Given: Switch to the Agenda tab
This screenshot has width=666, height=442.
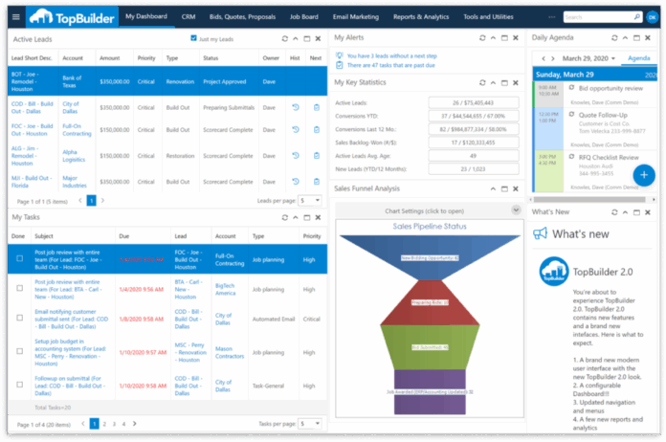Looking at the screenshot, I should point(638,58).
